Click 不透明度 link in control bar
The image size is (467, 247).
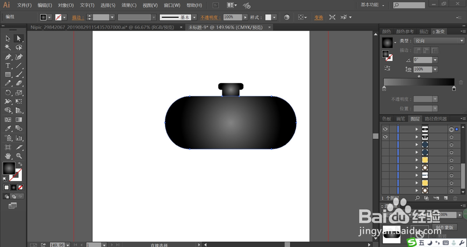click(x=211, y=18)
